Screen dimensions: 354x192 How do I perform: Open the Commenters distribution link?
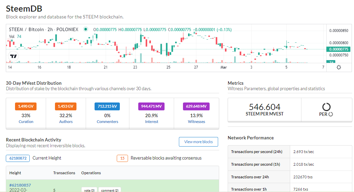(108, 122)
